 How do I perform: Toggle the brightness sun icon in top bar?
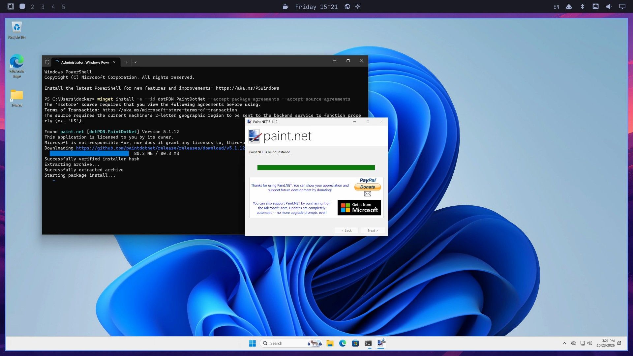pos(358,7)
